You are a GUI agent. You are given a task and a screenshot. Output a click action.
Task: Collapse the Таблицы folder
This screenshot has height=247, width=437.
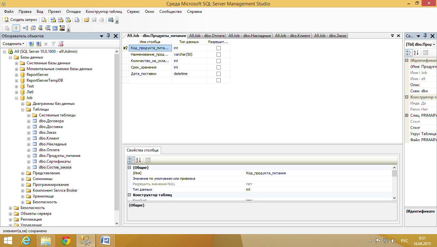pos(22,109)
